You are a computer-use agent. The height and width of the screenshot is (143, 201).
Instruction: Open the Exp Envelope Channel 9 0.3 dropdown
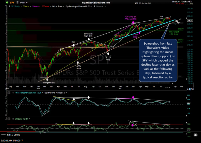click(x=92, y=6)
